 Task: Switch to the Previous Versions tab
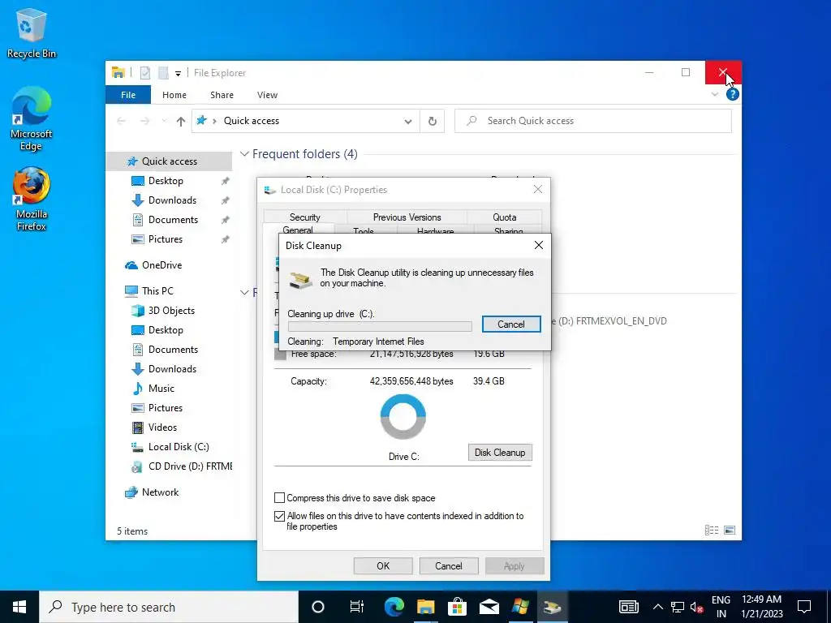407,217
